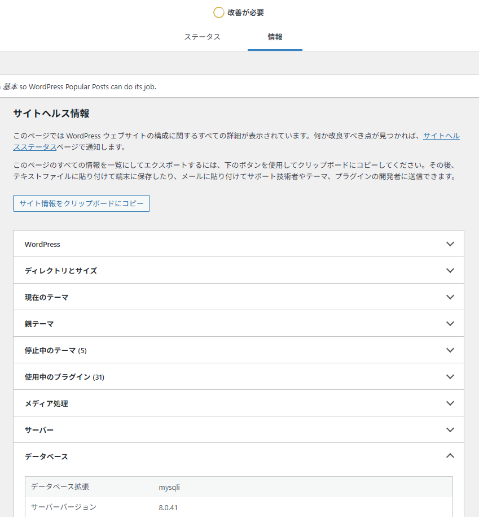Click the 改善が必要 status label

click(x=245, y=12)
